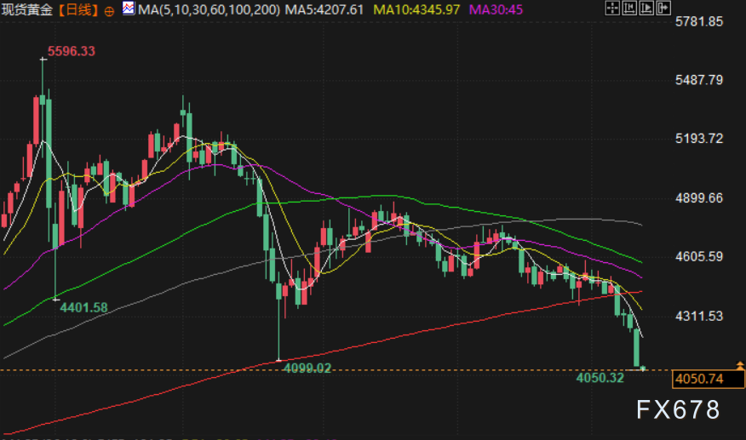
Task: Click the 4050.74 current price tag
Action: click(708, 379)
